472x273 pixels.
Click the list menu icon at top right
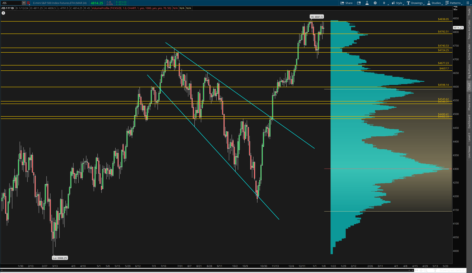coord(468,3)
